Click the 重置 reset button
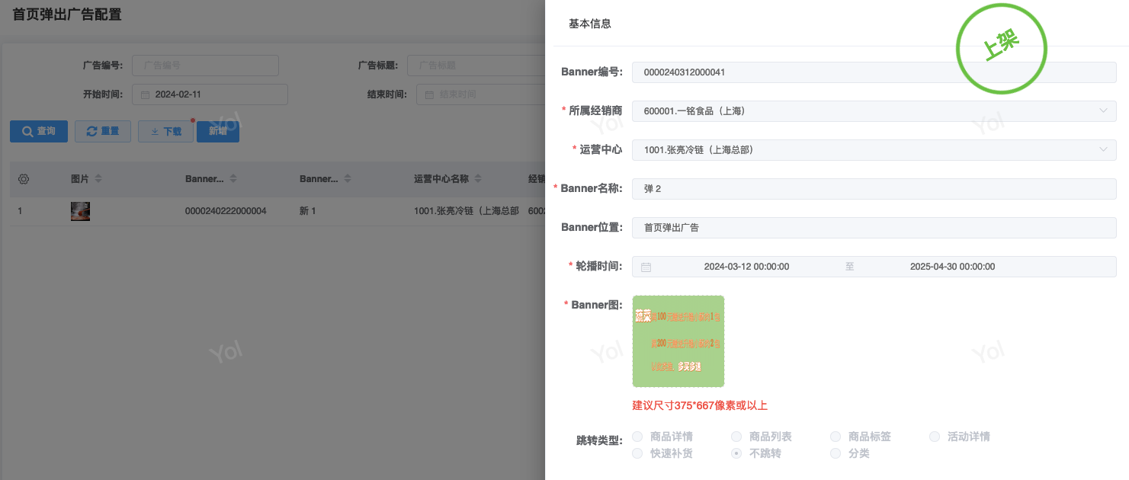 [103, 132]
